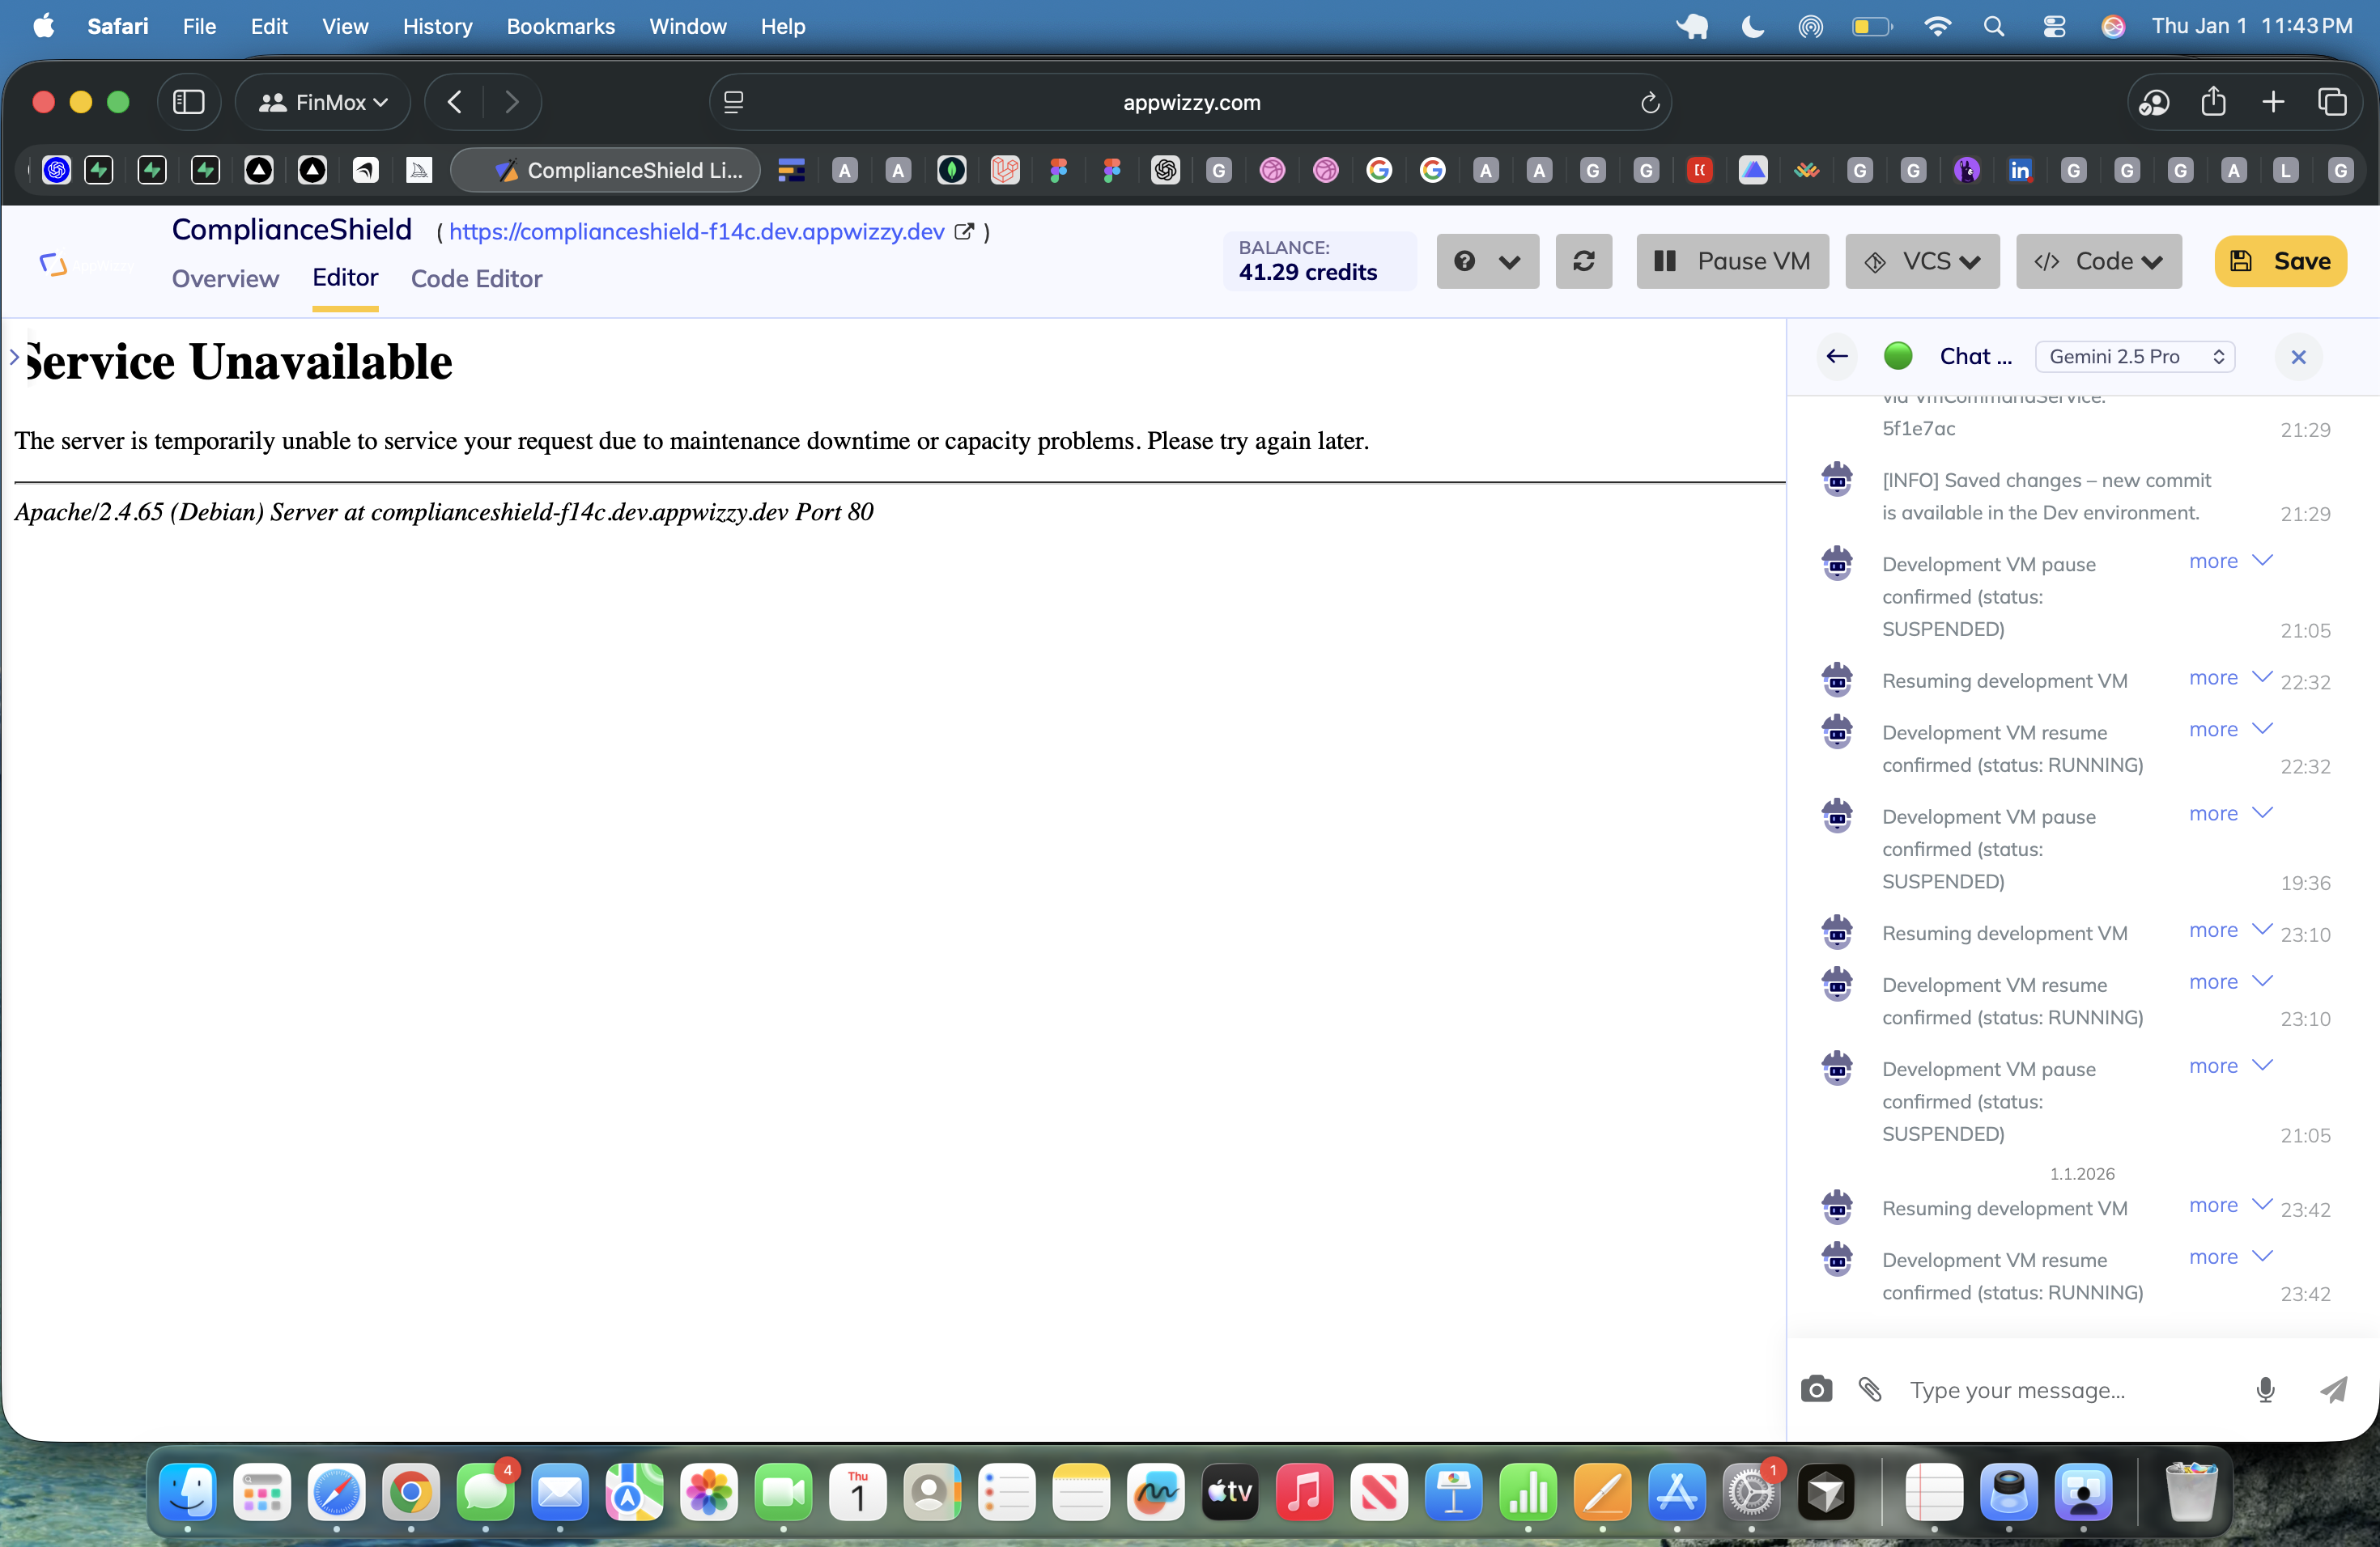Image resolution: width=2380 pixels, height=1547 pixels.
Task: Click Safari's share icon in toolbar
Action: [2213, 102]
